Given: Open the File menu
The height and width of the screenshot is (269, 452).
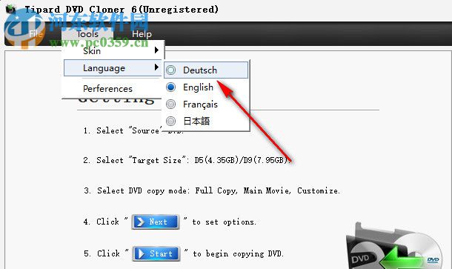Looking at the screenshot, I should pos(36,34).
